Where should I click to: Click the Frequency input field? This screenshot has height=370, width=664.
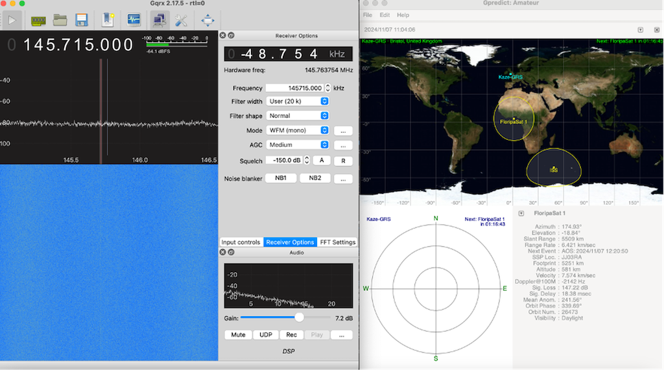tap(294, 88)
